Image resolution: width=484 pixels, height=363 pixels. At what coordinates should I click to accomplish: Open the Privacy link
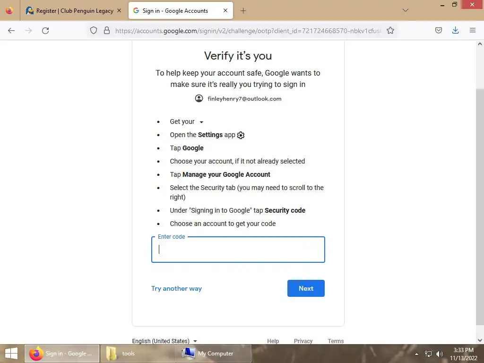click(x=303, y=341)
